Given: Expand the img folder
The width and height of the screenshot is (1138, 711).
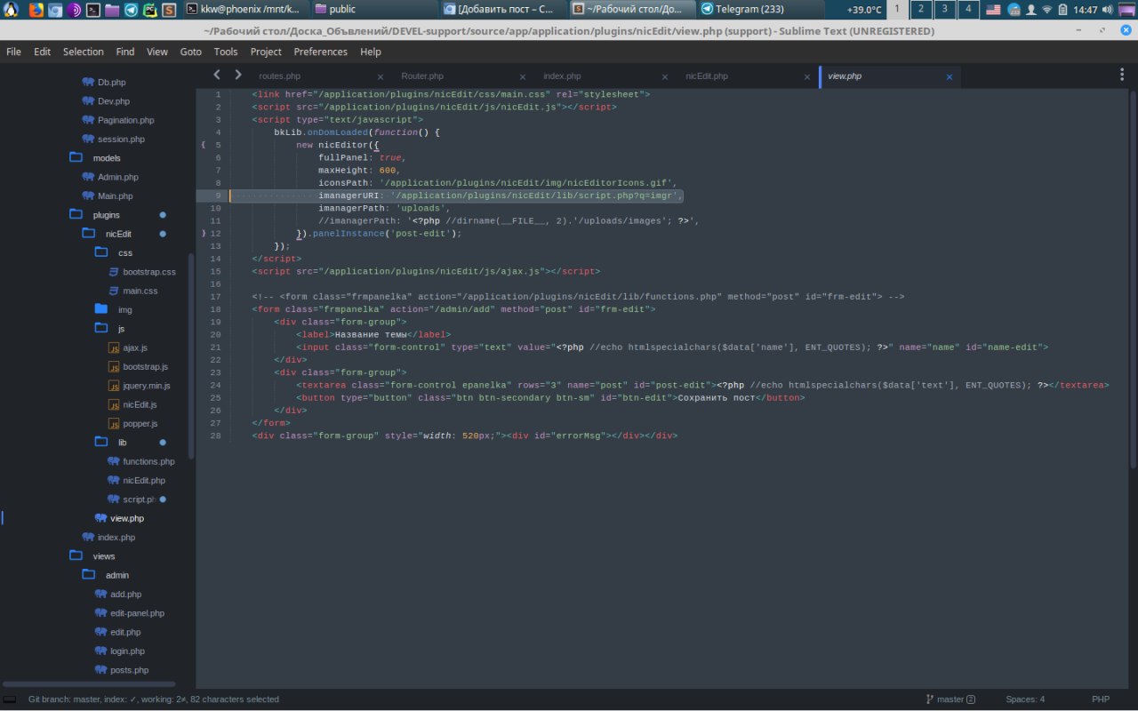Looking at the screenshot, I should pyautogui.click(x=100, y=310).
